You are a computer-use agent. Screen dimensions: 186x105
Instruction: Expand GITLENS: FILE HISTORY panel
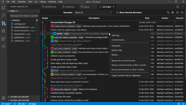pos(24,97)
